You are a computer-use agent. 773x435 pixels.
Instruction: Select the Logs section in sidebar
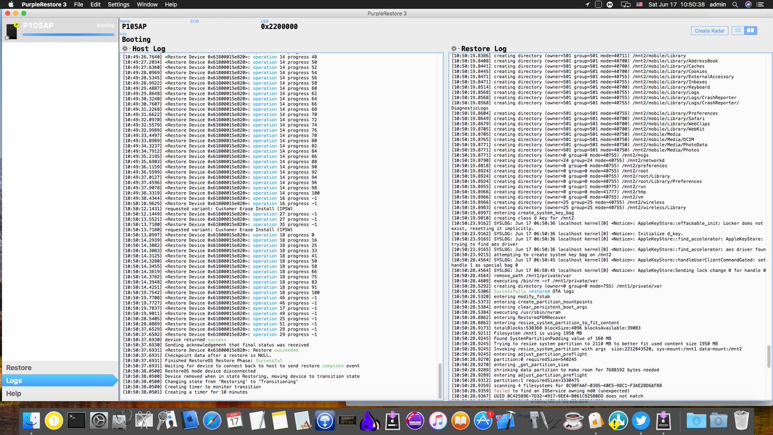click(x=59, y=381)
